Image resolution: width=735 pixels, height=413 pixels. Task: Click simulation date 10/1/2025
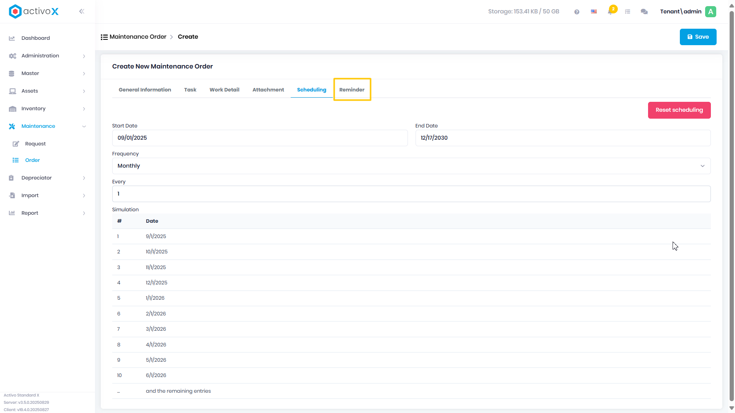(x=157, y=252)
